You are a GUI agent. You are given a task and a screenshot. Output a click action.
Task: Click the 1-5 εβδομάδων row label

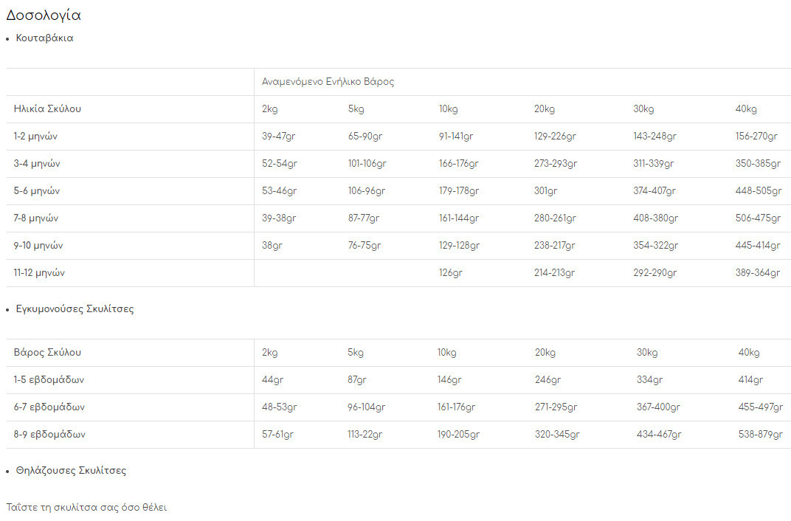point(49,380)
